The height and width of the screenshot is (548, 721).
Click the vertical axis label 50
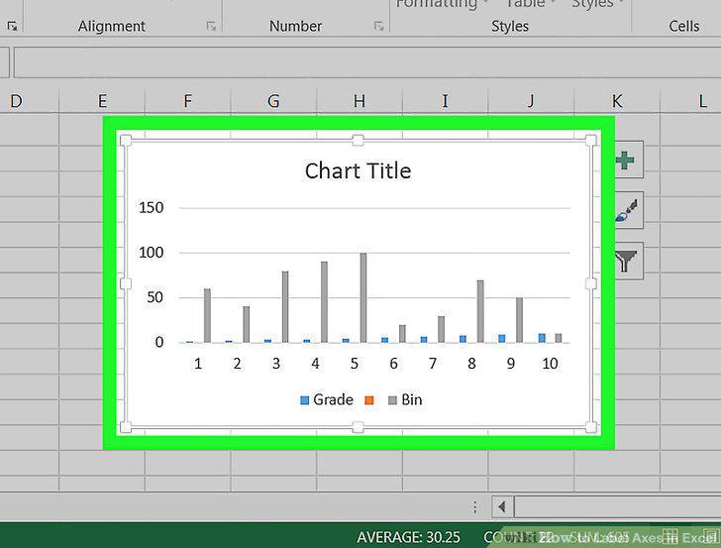pos(154,297)
